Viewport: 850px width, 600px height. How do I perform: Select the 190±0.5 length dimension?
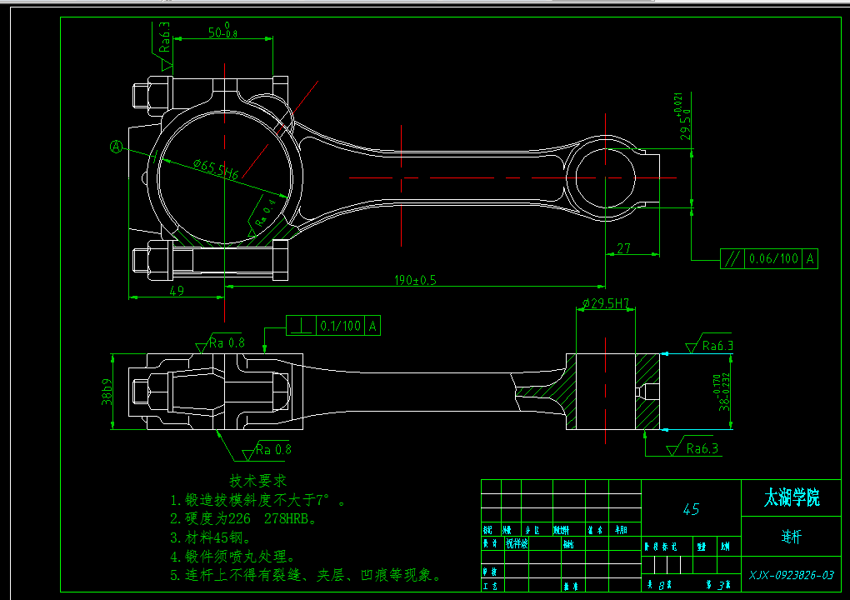coord(417,279)
